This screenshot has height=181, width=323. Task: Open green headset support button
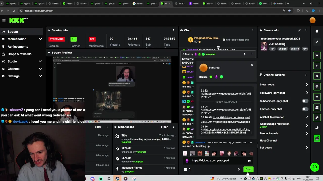point(315,167)
